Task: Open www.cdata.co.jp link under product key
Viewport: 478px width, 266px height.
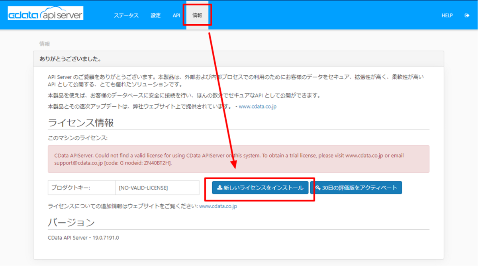Action: (x=218, y=206)
